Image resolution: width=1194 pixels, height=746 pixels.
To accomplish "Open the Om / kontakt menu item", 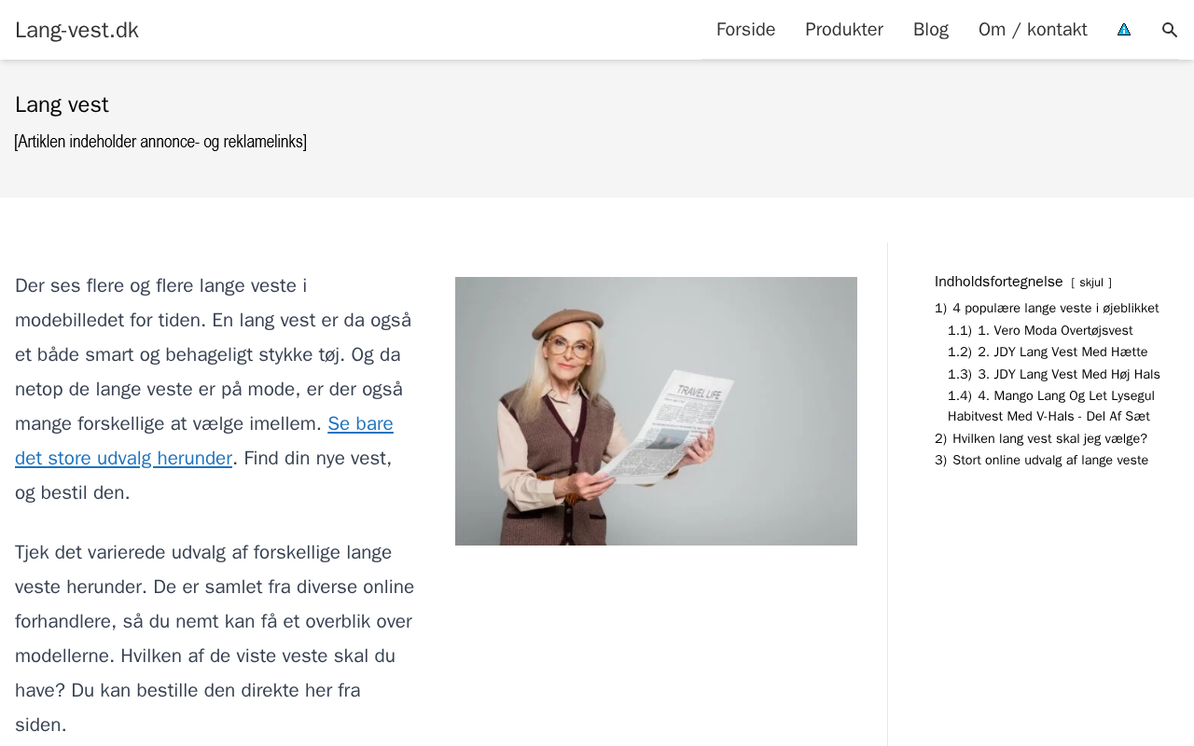I will coord(1033,30).
